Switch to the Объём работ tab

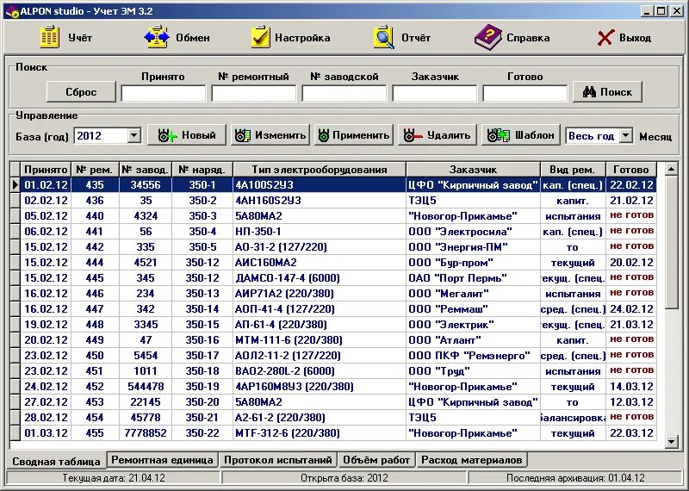coord(376,460)
